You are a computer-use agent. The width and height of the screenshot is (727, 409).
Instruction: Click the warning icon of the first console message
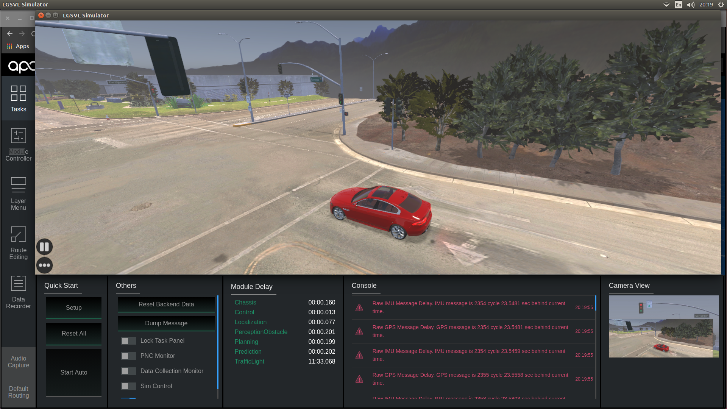tap(359, 308)
